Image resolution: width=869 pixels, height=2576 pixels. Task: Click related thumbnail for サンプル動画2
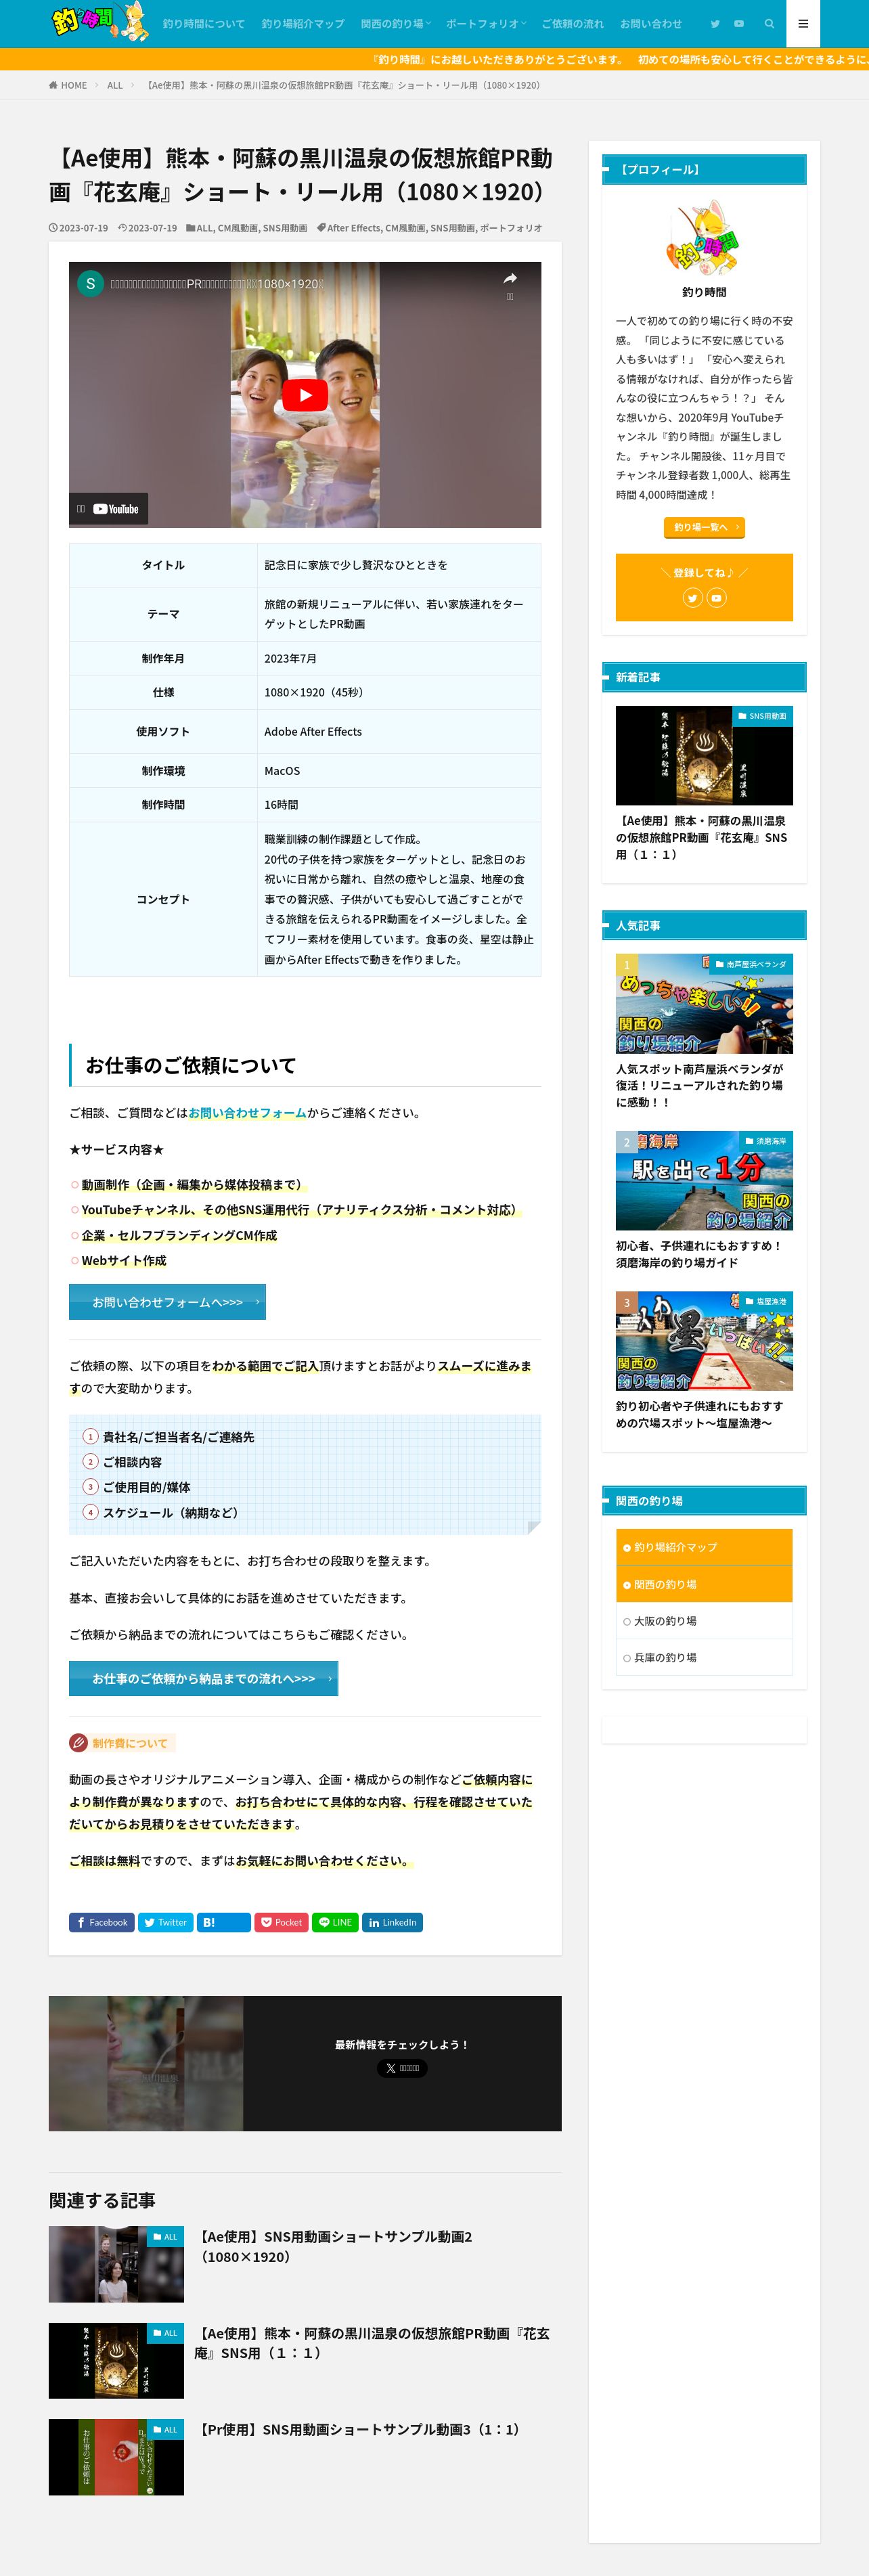(x=116, y=2264)
